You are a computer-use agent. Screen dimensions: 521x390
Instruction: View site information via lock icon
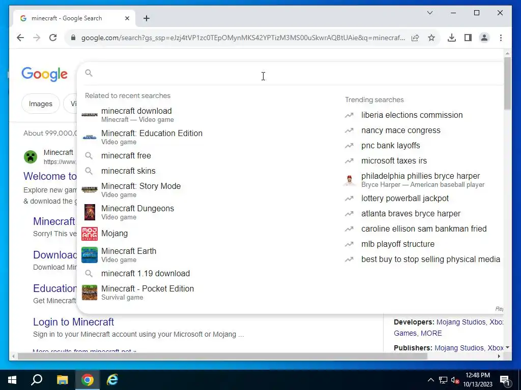(x=73, y=38)
